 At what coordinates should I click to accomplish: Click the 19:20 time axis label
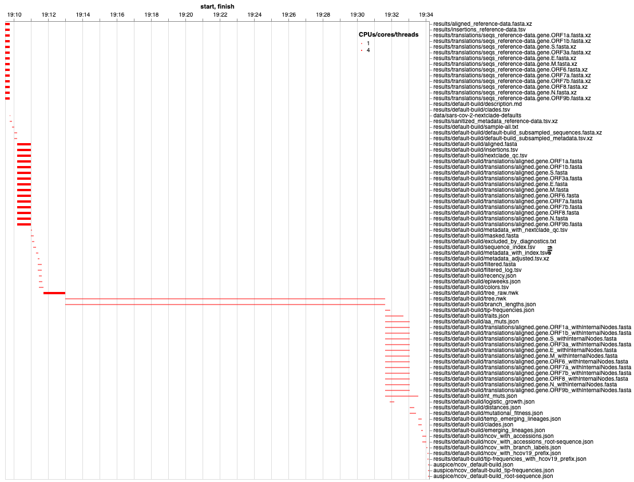(x=186, y=14)
